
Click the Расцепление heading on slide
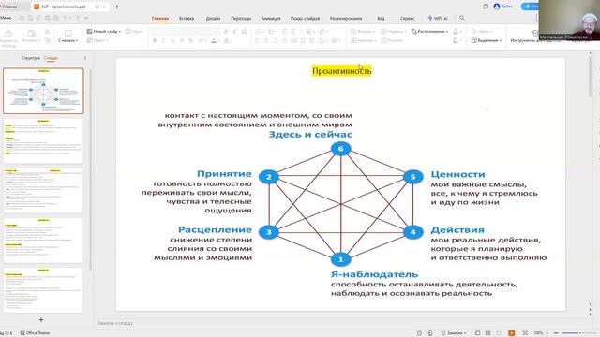point(215,229)
